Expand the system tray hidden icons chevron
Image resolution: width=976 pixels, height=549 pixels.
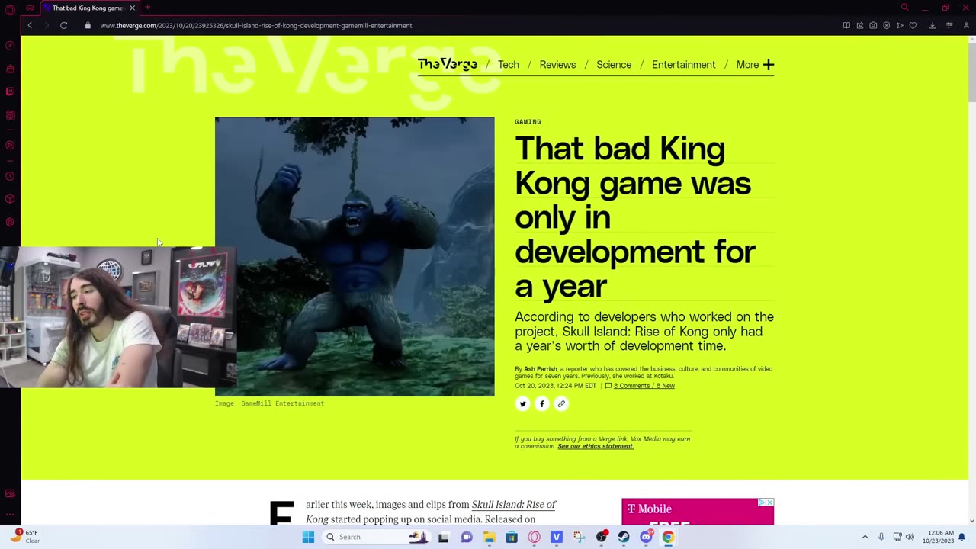(865, 537)
